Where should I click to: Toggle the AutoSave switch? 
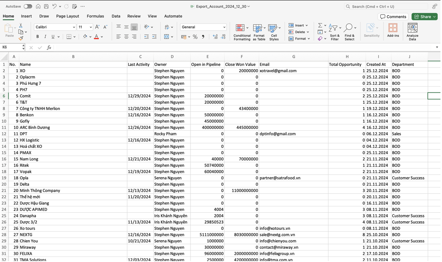click(28, 7)
